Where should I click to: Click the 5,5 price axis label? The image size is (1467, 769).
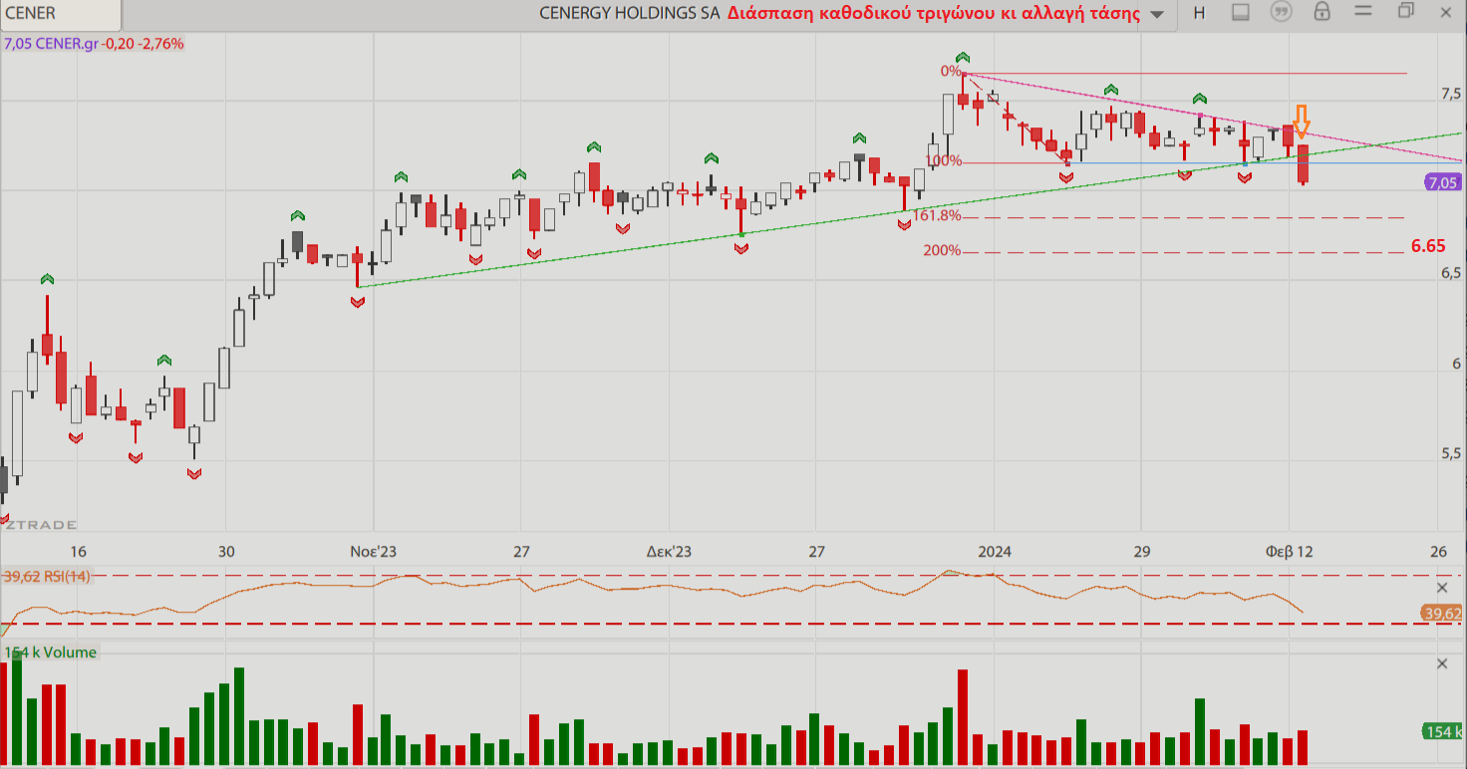pos(1450,453)
